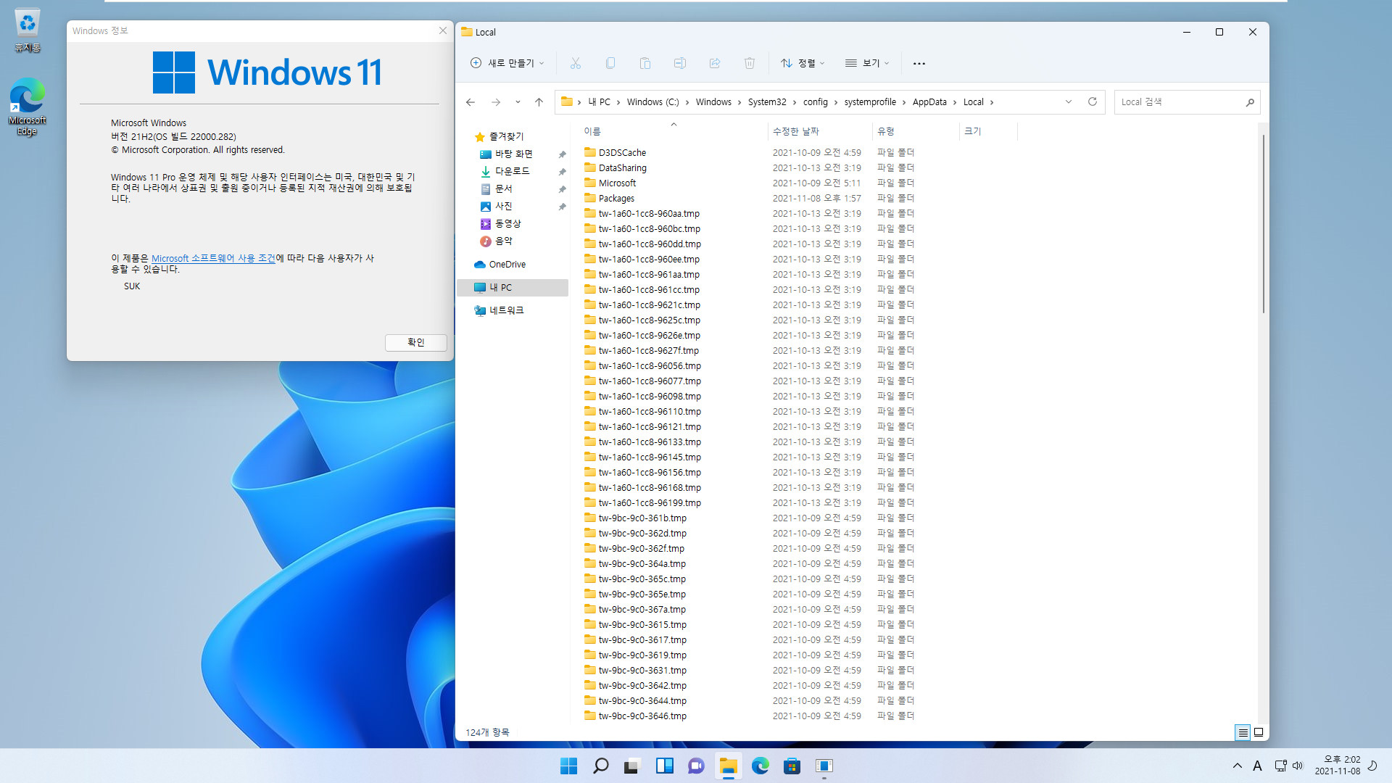This screenshot has width=1392, height=783.
Task: Click config in the address bar path
Action: (x=815, y=102)
